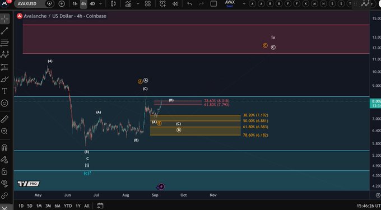Screen dimensions: 381x210
Task: Toggle lock all drawings
Action: click(4, 171)
